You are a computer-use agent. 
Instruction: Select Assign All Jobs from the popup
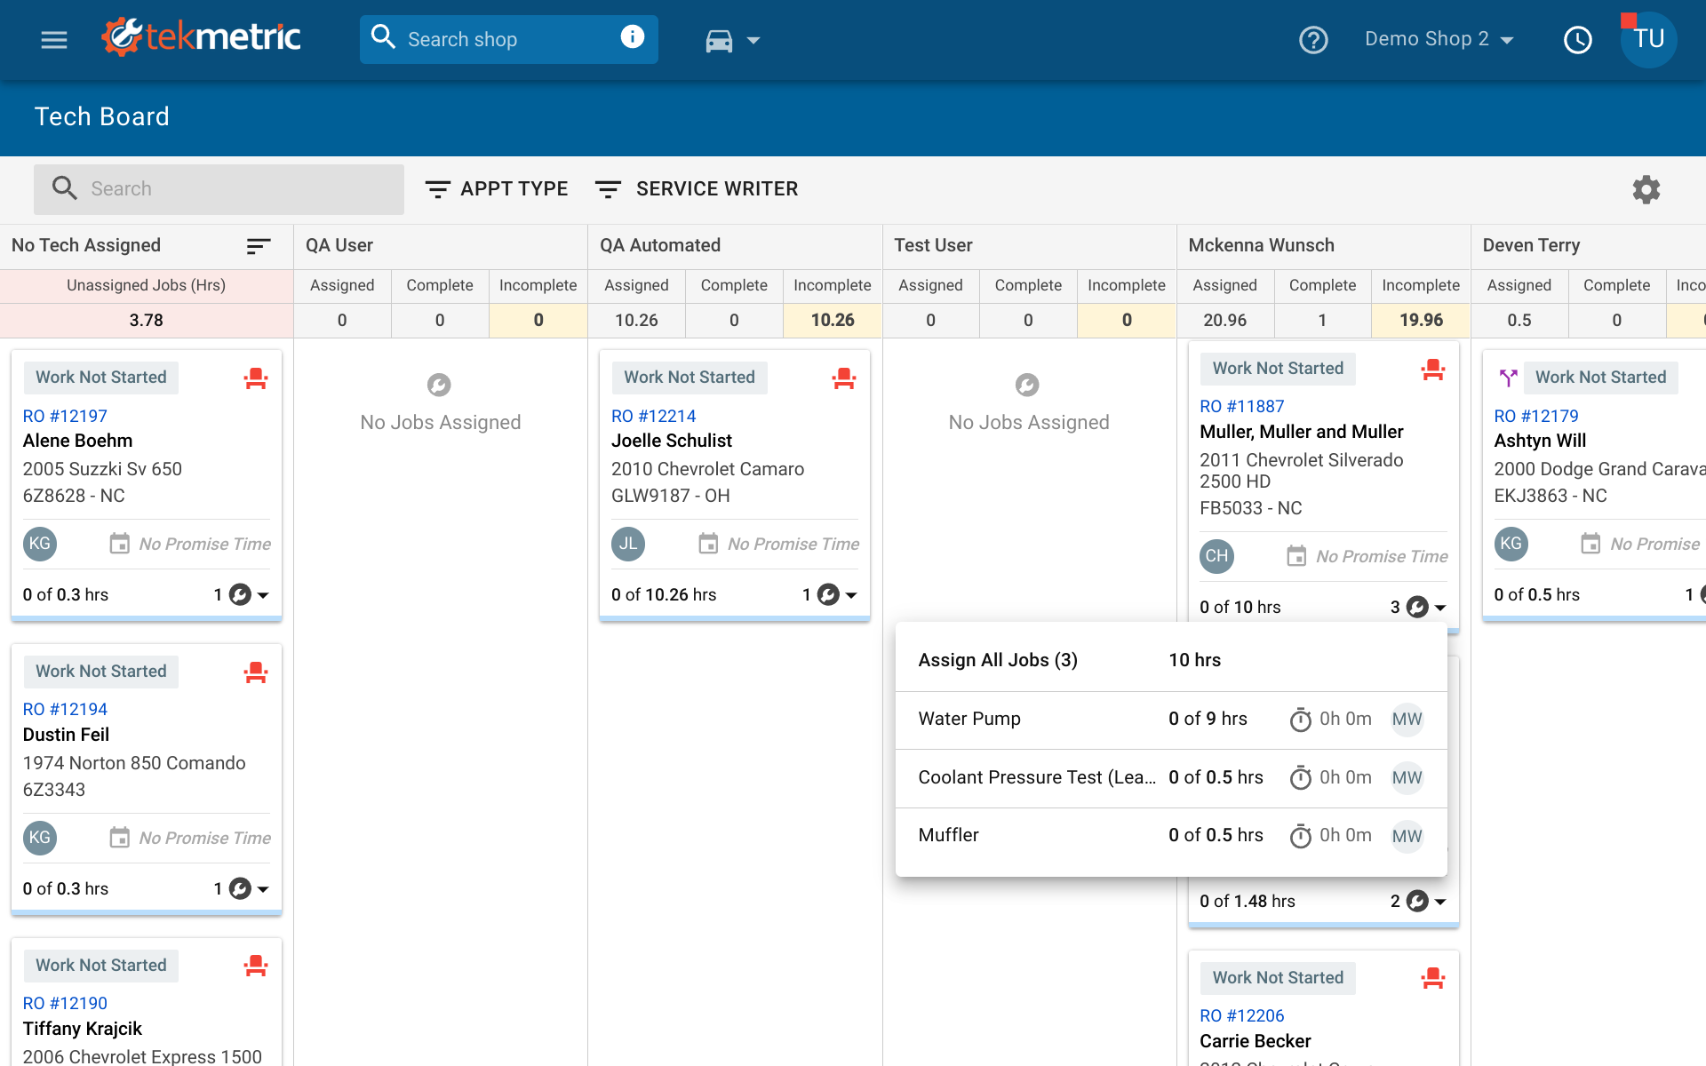pyautogui.click(x=997, y=660)
